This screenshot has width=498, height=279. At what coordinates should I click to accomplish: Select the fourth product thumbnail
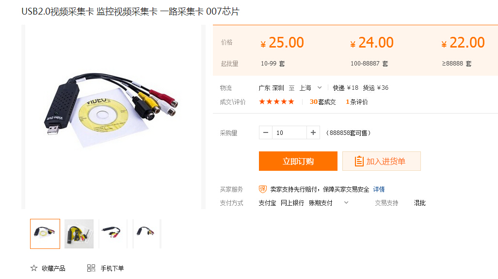pyautogui.click(x=147, y=234)
